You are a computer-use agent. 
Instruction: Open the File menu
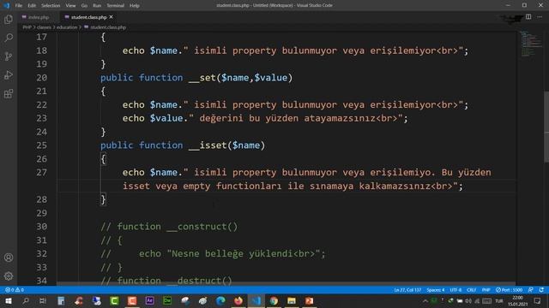tap(19, 5)
